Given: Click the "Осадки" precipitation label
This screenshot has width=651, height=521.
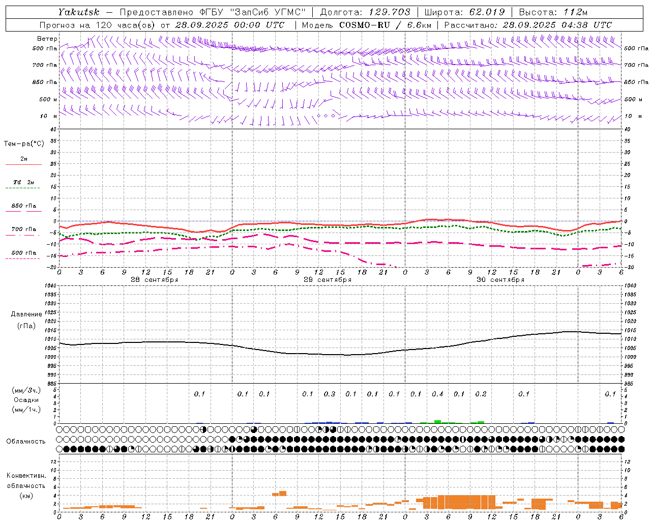Looking at the screenshot, I should 26,400.
